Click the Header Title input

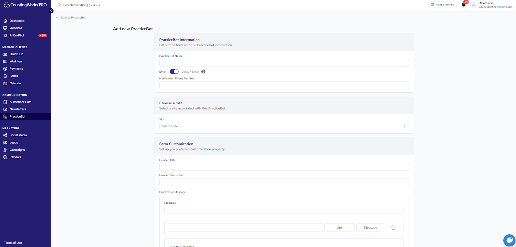tap(284, 167)
